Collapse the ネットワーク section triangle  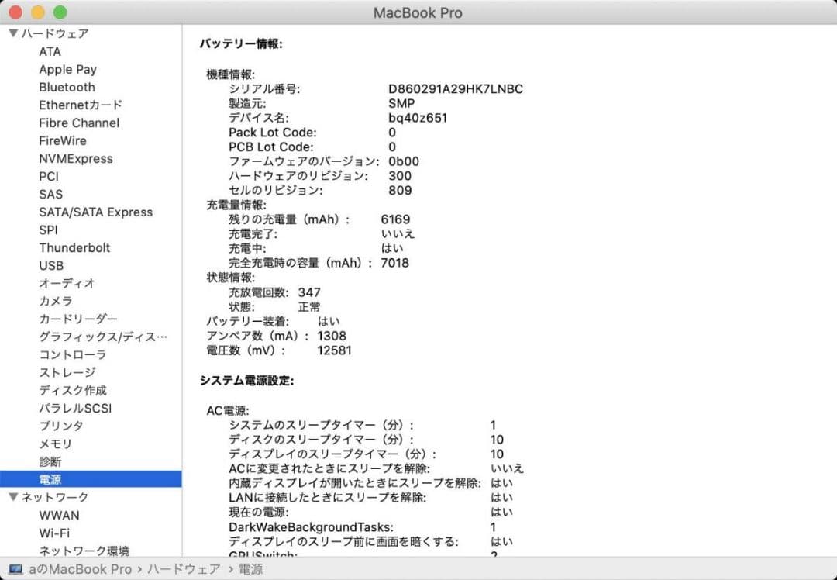(12, 497)
